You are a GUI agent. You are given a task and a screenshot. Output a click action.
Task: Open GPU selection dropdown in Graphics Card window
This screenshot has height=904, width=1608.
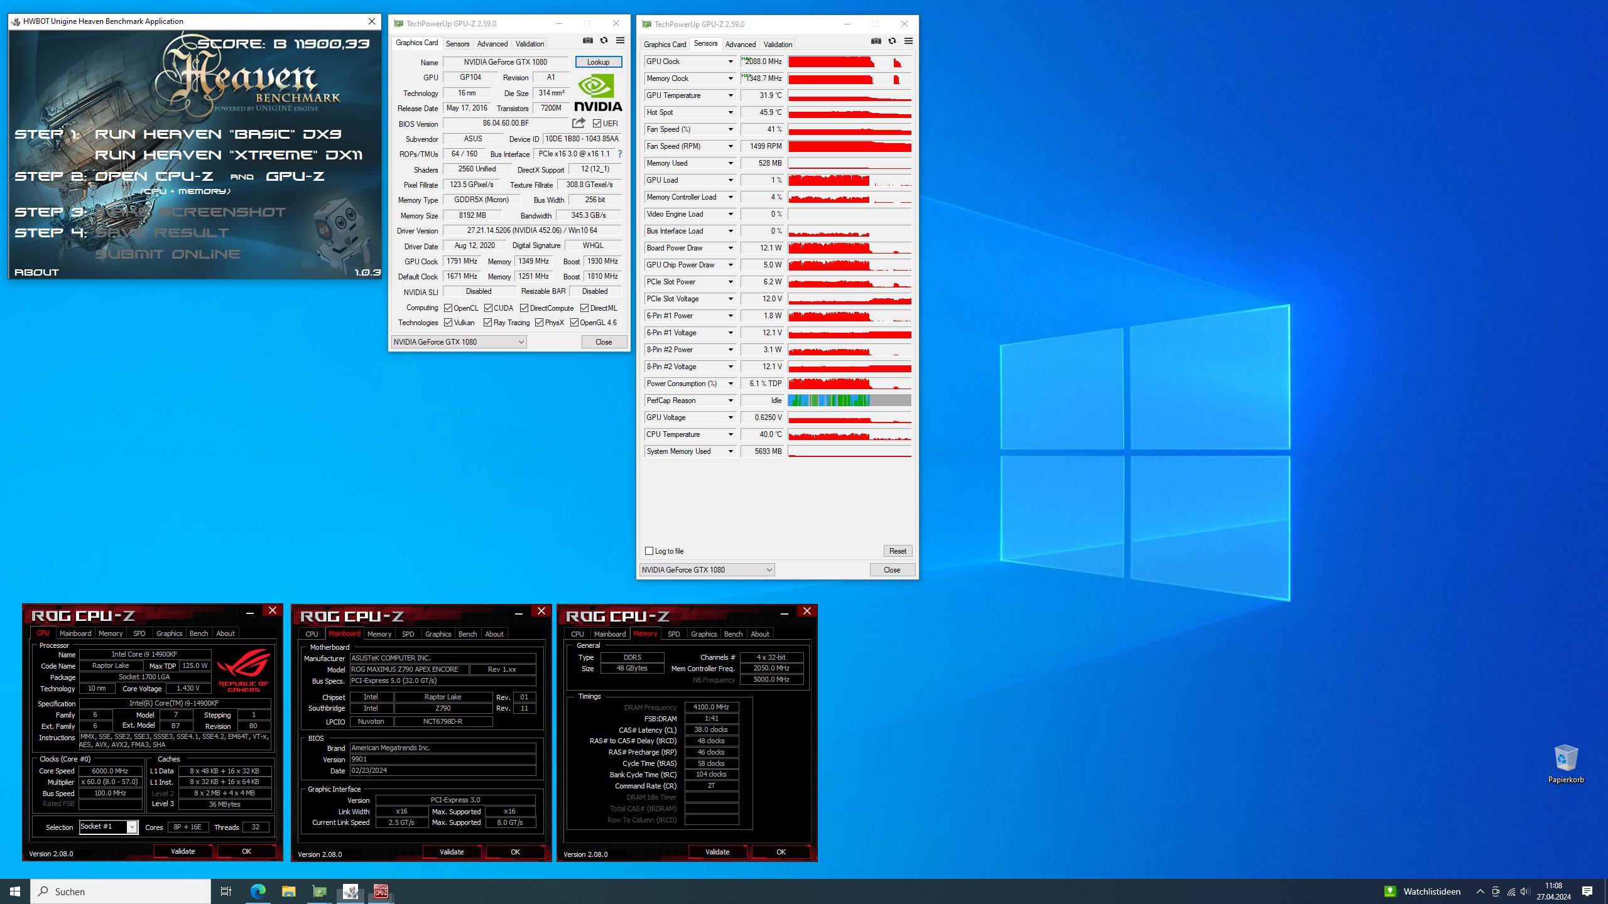pyautogui.click(x=459, y=342)
